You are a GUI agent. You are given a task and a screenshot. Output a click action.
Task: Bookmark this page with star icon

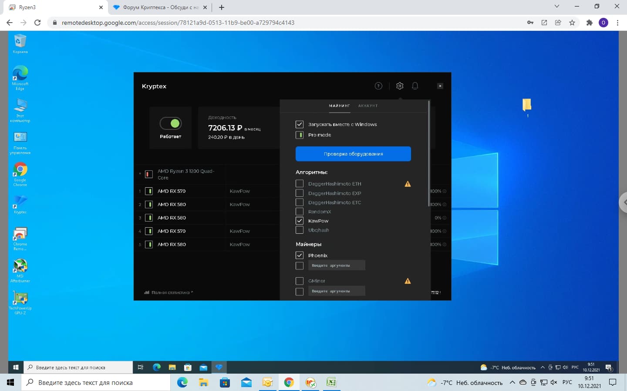pos(572,23)
